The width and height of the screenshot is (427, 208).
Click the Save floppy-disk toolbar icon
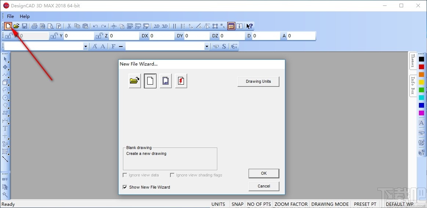tap(25, 26)
